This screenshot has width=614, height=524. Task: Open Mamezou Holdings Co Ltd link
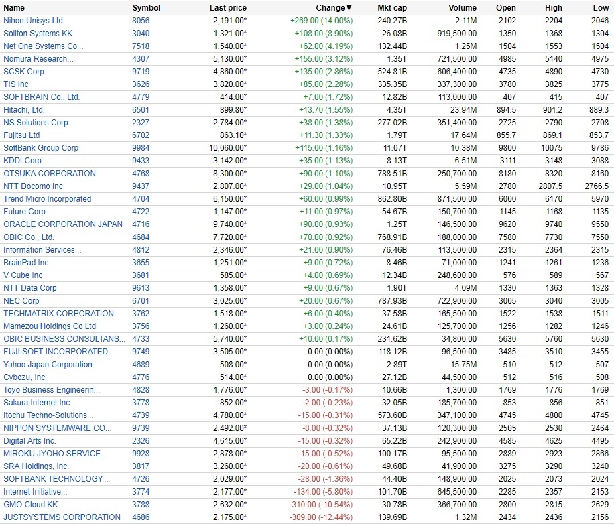click(x=50, y=326)
